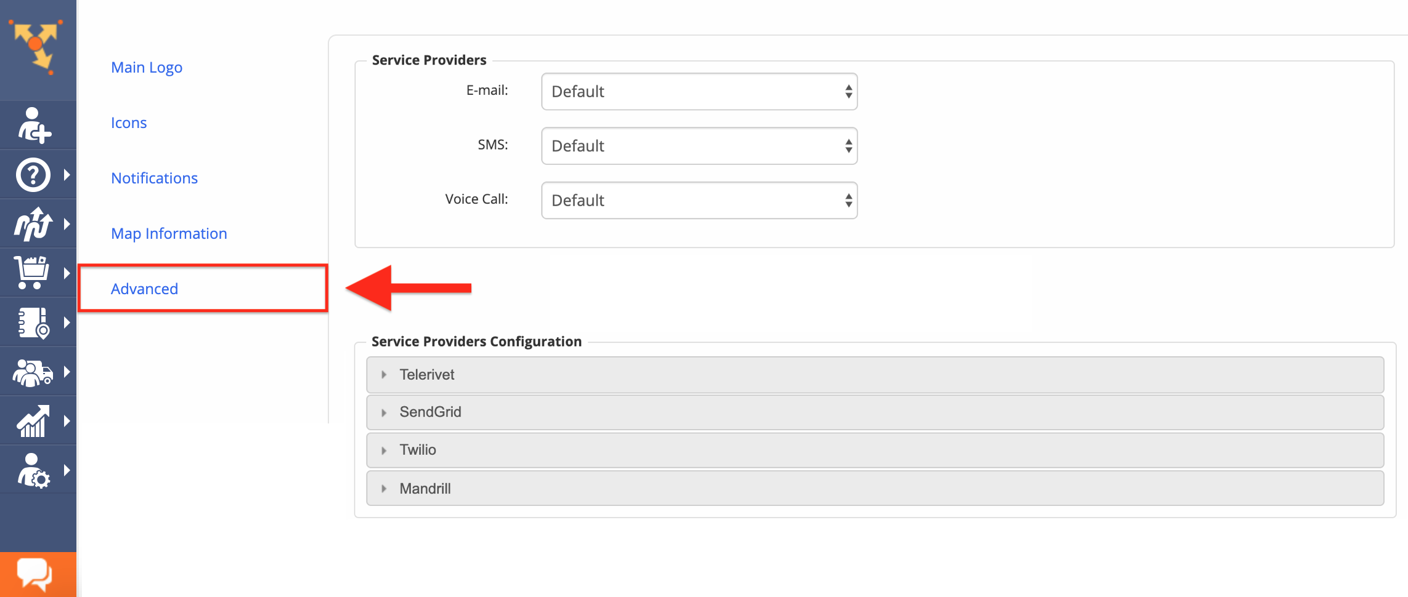Viewport: 1408px width, 597px height.
Task: Expand the Telerivet configuration section
Action: [x=875, y=375]
